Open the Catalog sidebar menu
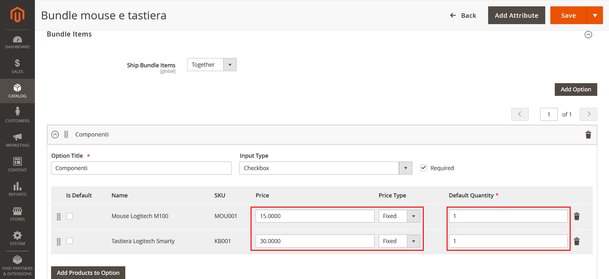The image size is (609, 279). [17, 91]
